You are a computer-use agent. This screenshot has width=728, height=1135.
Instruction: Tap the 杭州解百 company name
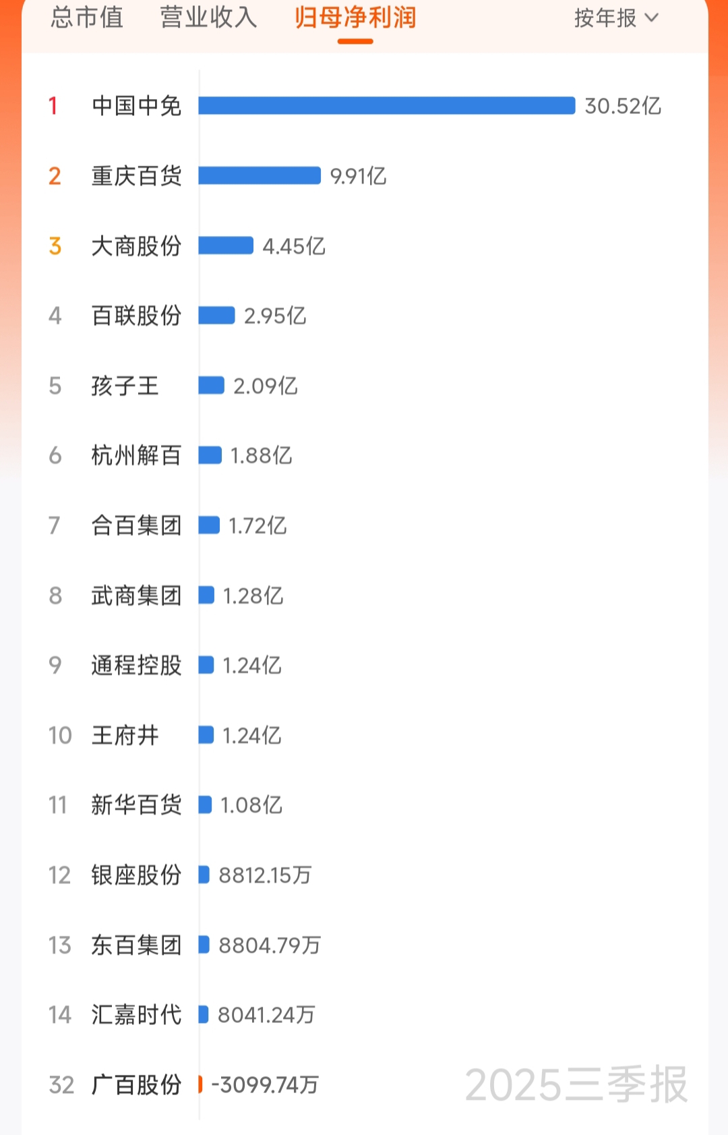[136, 456]
